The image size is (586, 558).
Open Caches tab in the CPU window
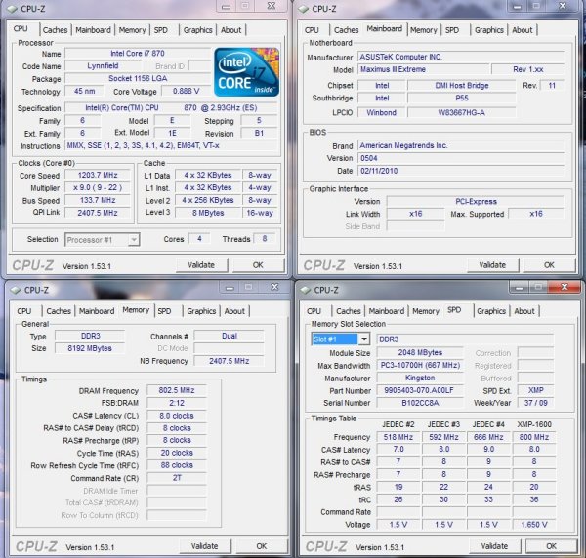click(x=56, y=30)
